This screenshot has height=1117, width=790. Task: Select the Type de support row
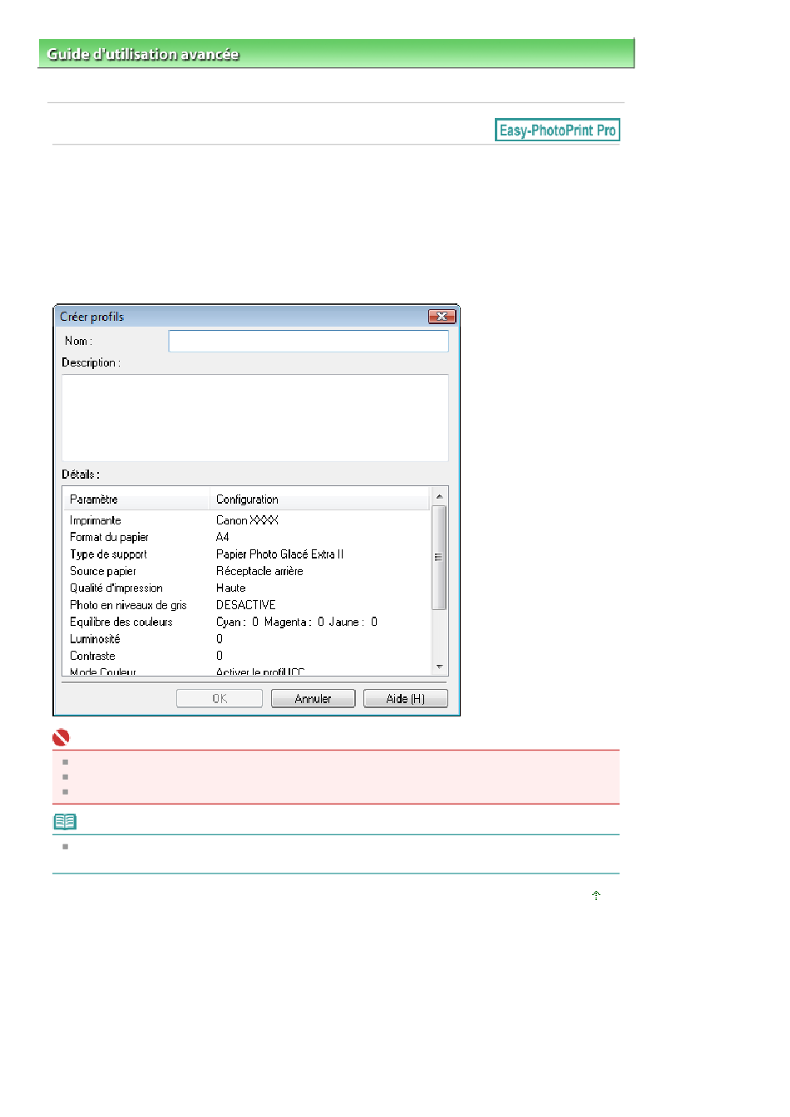(x=248, y=554)
